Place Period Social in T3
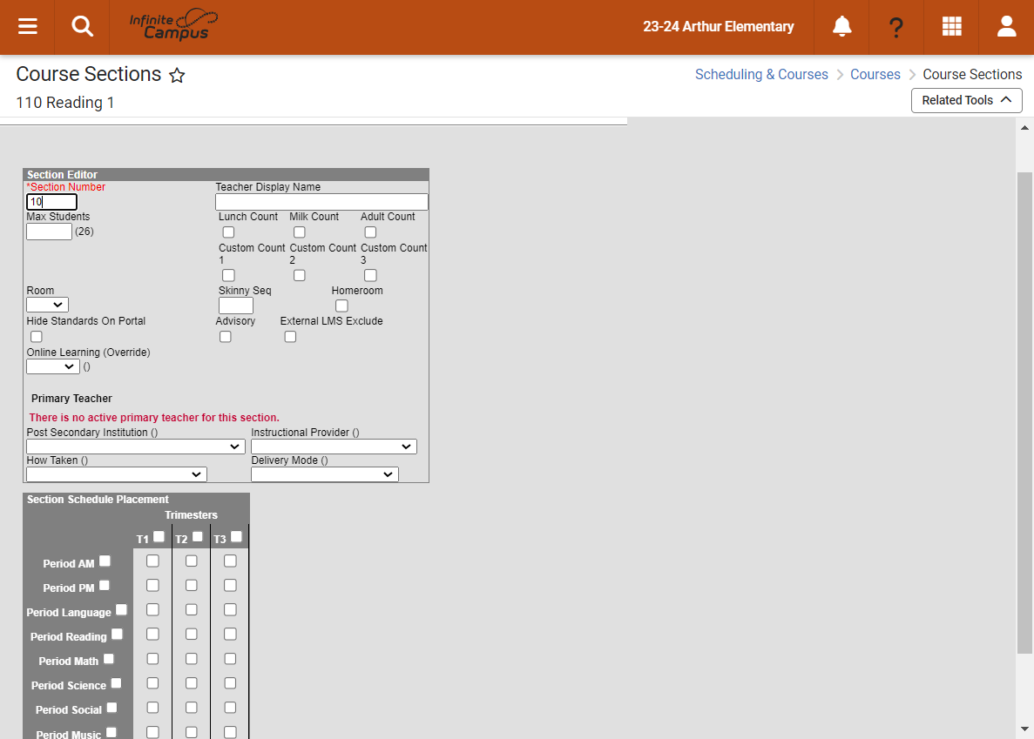The width and height of the screenshot is (1034, 739). [x=230, y=708]
